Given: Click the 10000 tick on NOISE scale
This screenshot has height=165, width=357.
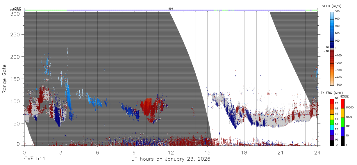Looking at the screenshot, I should (350, 108).
